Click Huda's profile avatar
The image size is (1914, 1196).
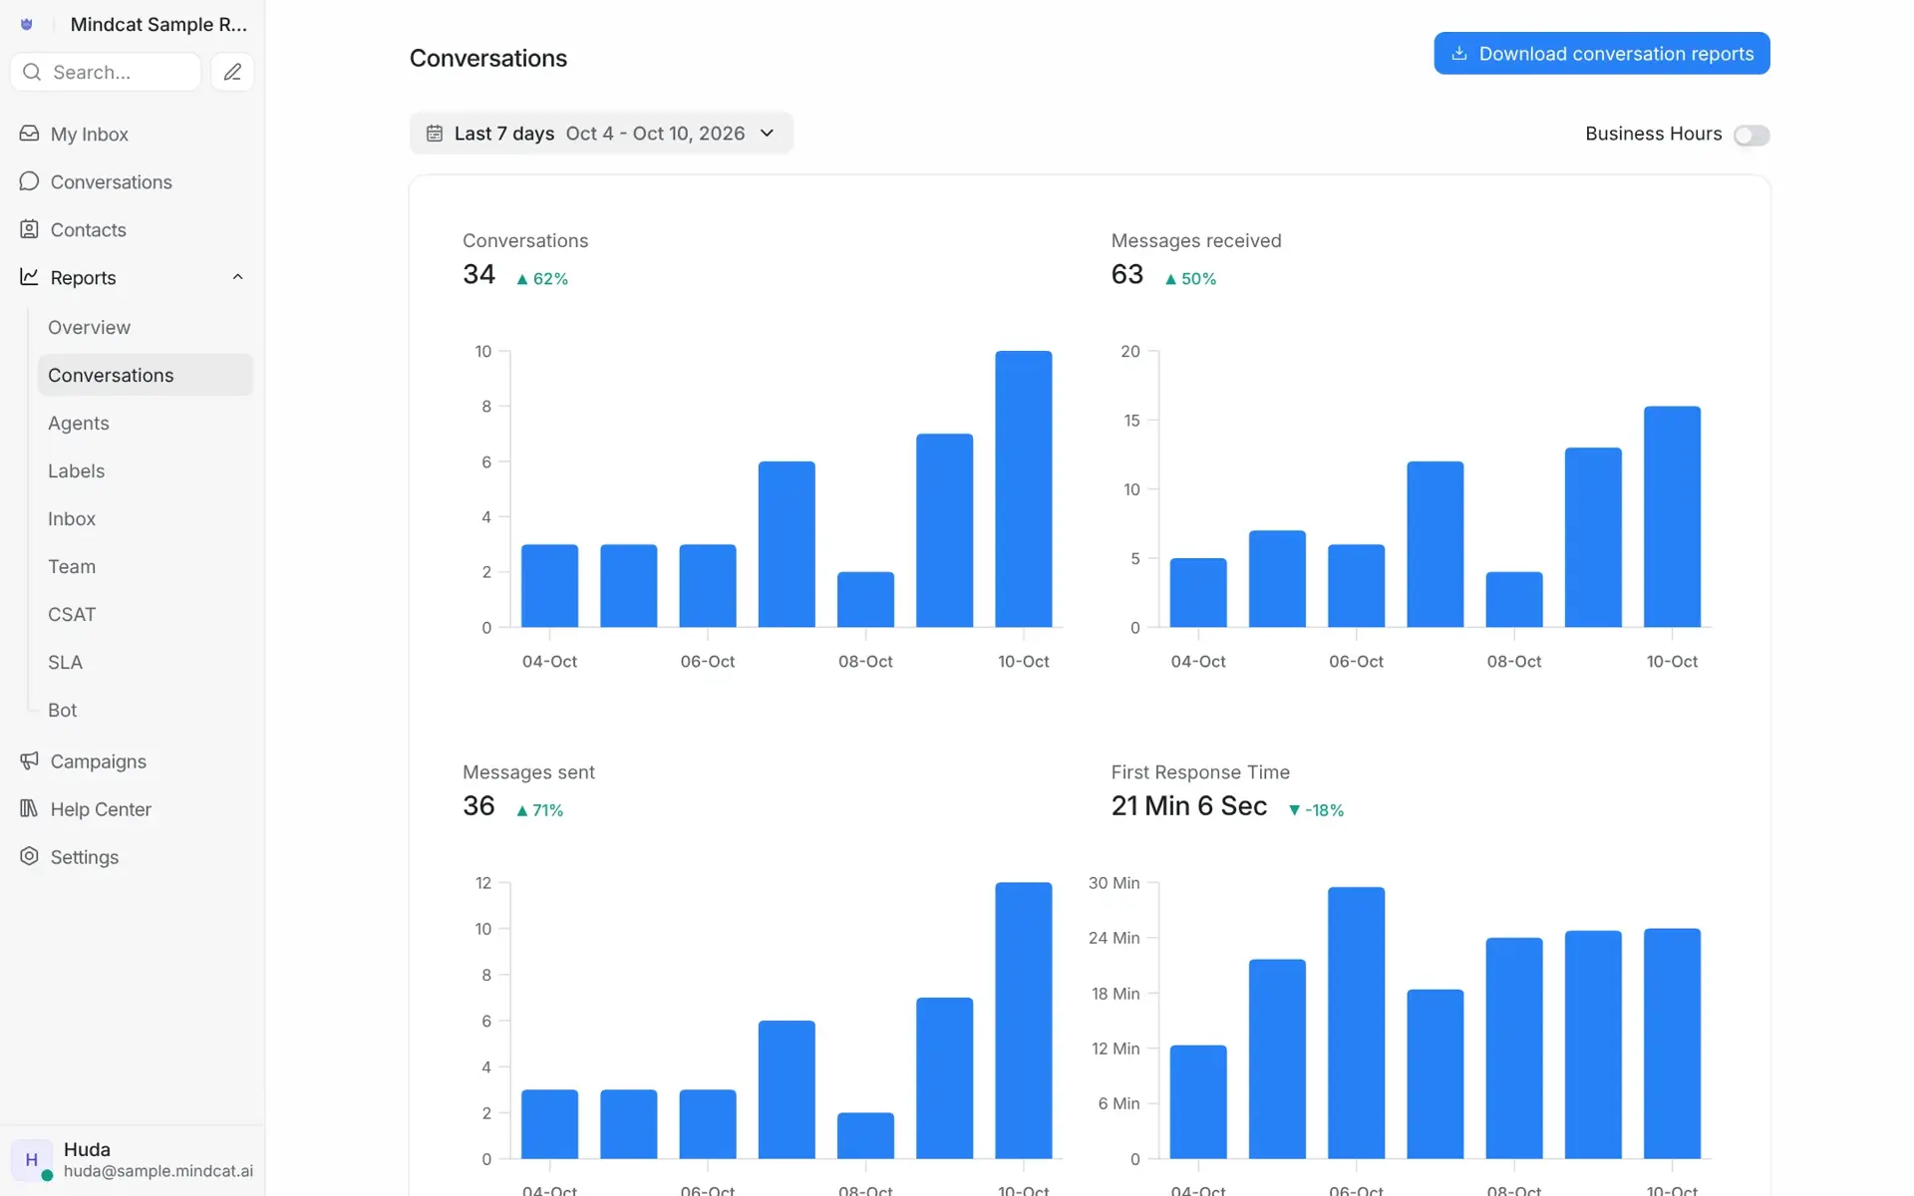click(x=32, y=1160)
